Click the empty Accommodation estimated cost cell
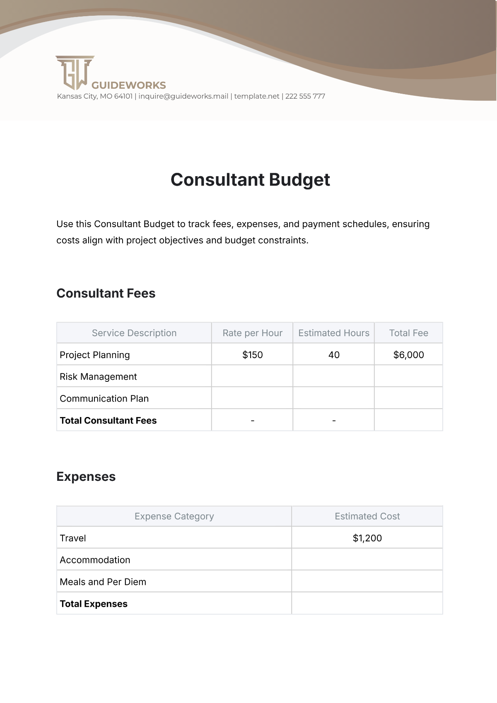The image size is (497, 703). [x=367, y=560]
